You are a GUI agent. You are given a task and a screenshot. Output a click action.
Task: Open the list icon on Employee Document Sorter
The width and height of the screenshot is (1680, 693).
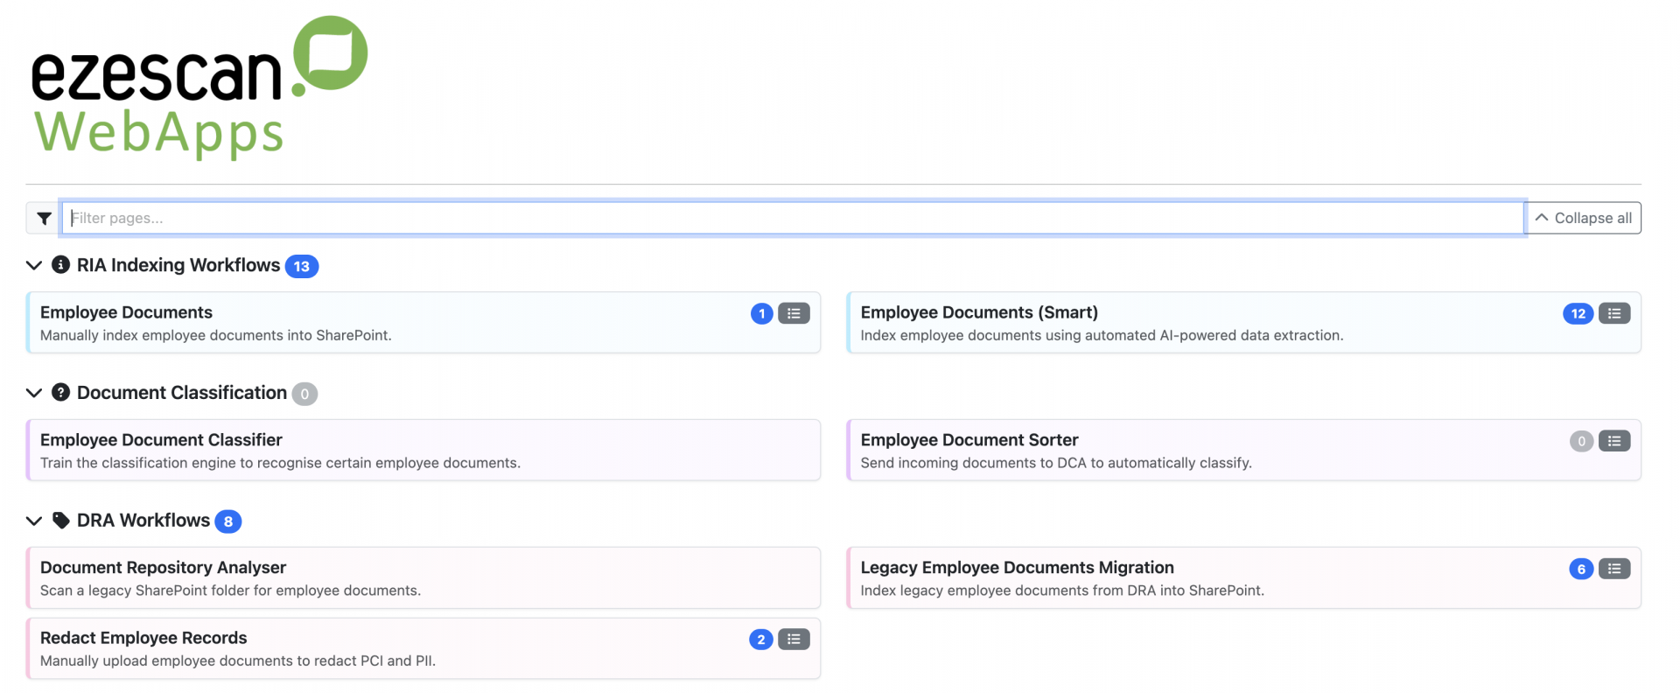[1614, 441]
